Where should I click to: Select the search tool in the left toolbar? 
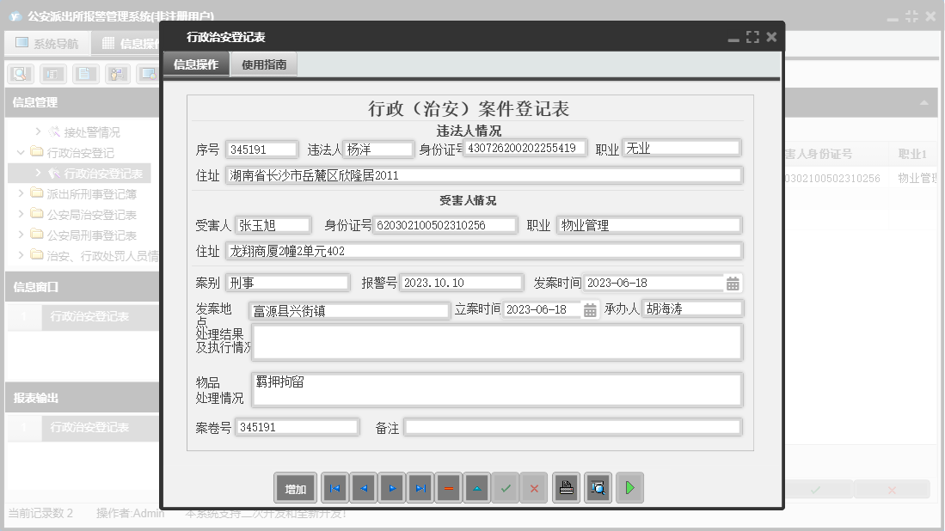coord(18,74)
